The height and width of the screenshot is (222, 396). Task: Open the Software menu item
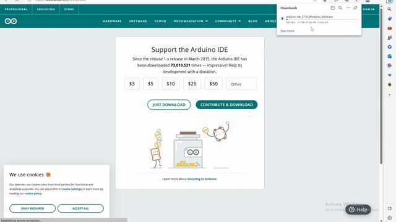click(138, 21)
